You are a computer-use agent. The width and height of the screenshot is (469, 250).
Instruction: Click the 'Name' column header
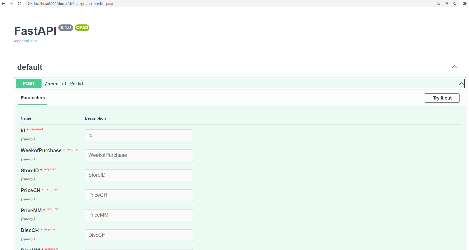click(x=26, y=118)
